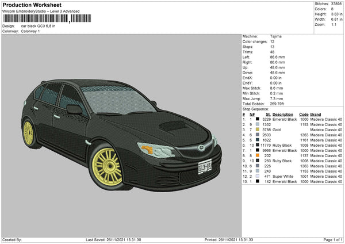Click the 'Colorway 1' value
The image size is (345, 244).
pyautogui.click(x=30, y=31)
